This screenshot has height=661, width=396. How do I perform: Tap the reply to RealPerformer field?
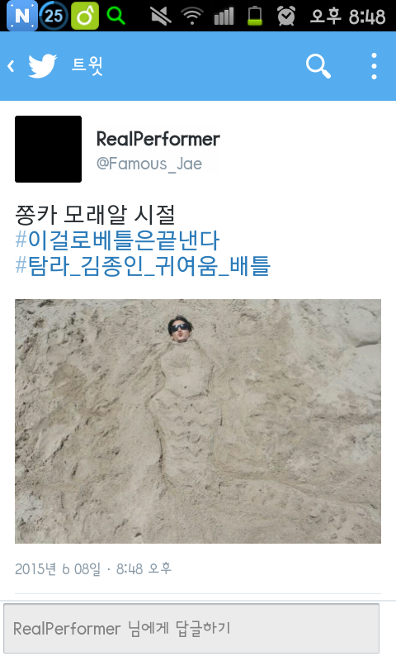[x=191, y=629]
